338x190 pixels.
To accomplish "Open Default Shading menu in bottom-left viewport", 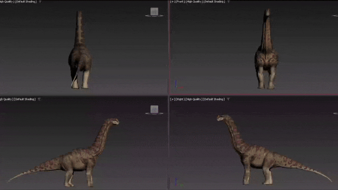I will [25, 99].
